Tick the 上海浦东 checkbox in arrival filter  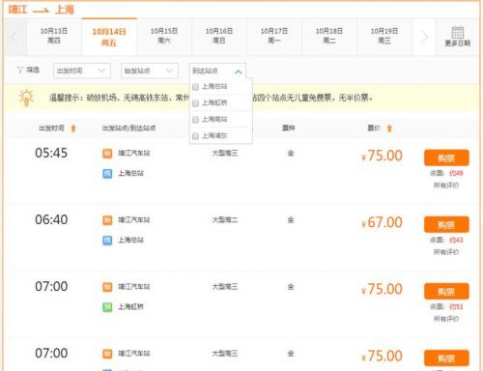(195, 136)
